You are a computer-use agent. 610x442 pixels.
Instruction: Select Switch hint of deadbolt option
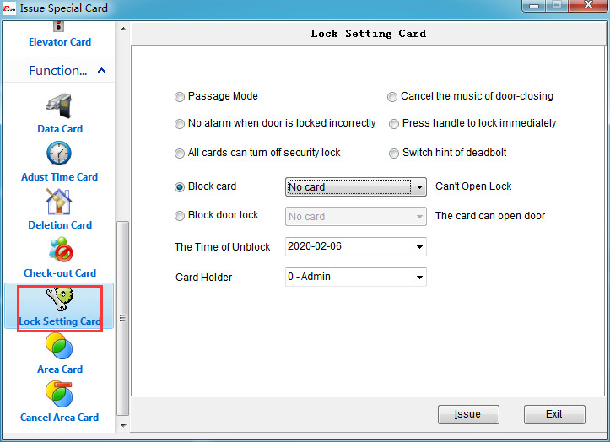394,154
